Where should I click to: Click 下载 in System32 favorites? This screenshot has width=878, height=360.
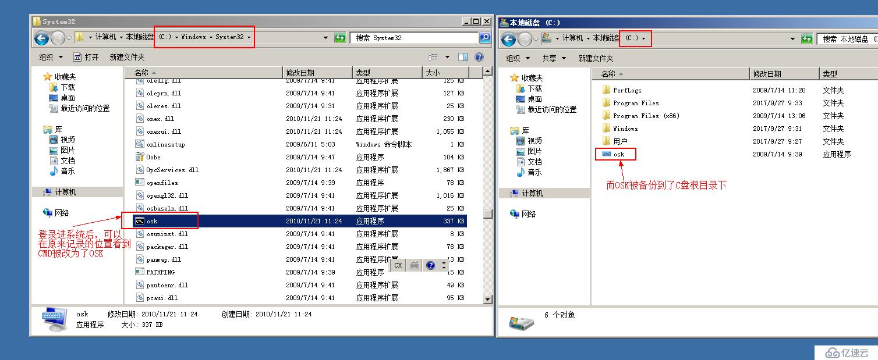tap(68, 87)
